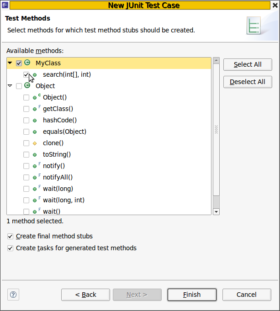The width and height of the screenshot is (280, 311).
Task: Collapse the MyClass tree node
Action: click(x=10, y=63)
